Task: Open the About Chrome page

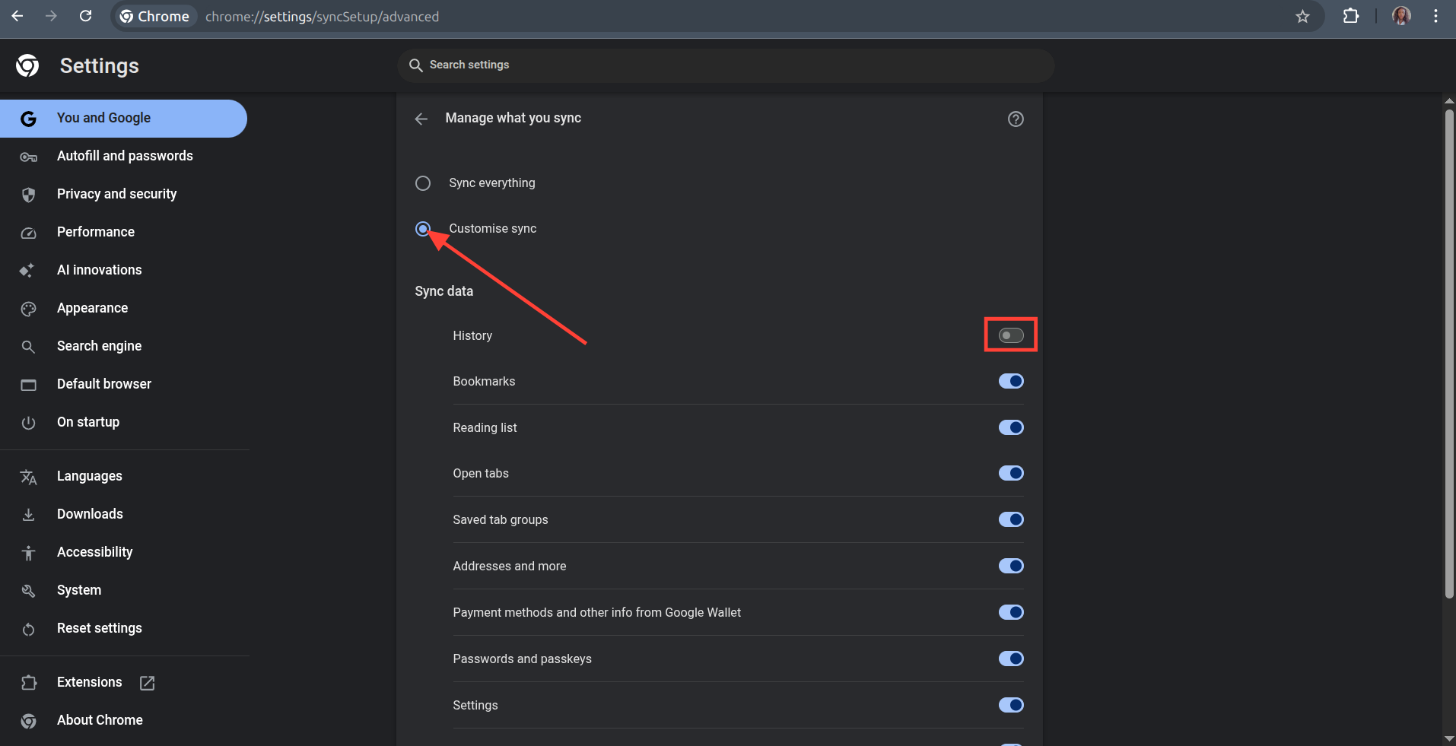Action: coord(100,720)
